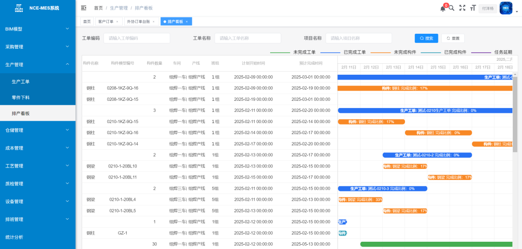
Task: Collapse sidebar with the hamburger icon
Action: coord(84,8)
